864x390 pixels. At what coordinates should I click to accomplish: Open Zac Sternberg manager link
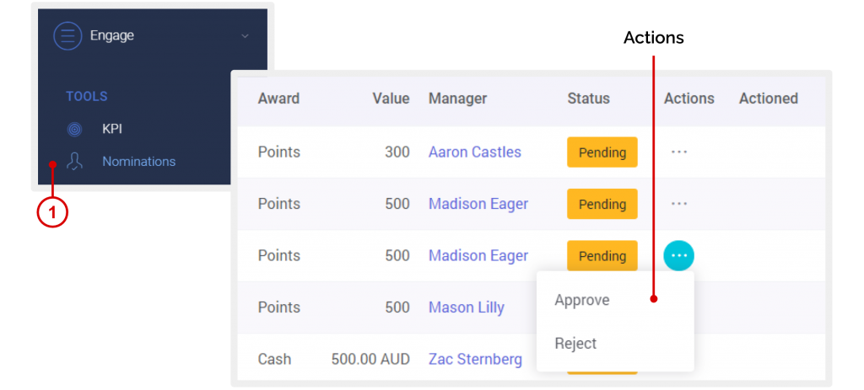tap(476, 359)
